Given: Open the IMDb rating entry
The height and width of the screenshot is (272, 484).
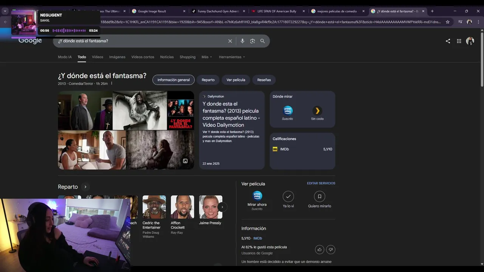Looking at the screenshot, I should (302, 149).
